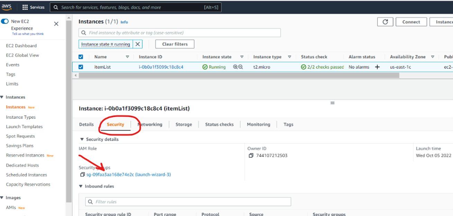Image resolution: width=453 pixels, height=216 pixels.
Task: Click the us-east-1c zone cell
Action: tap(400, 67)
